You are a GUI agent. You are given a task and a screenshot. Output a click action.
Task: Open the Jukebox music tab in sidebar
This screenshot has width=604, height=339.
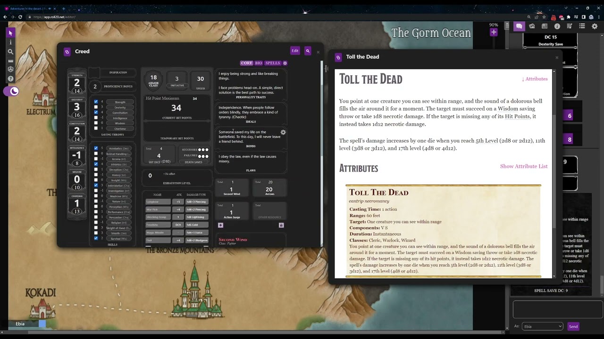(x=570, y=26)
